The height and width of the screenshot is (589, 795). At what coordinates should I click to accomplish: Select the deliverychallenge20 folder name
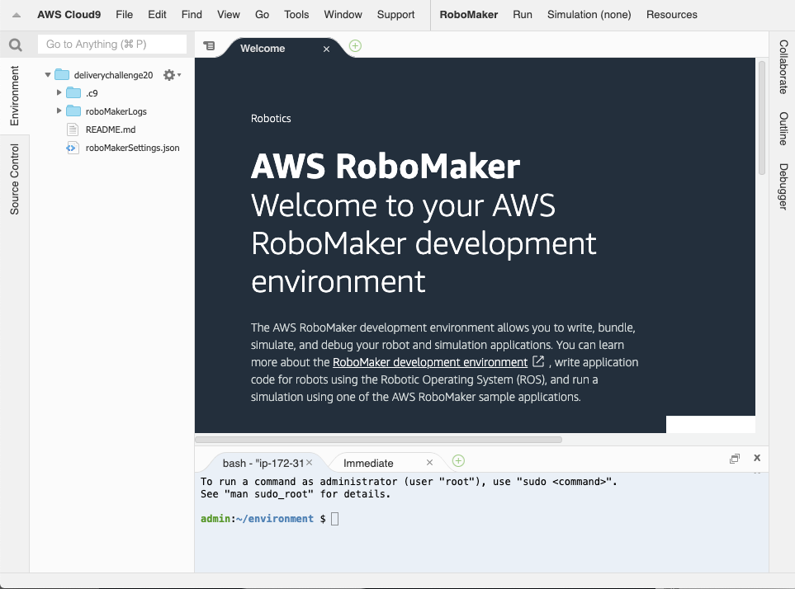pos(113,75)
